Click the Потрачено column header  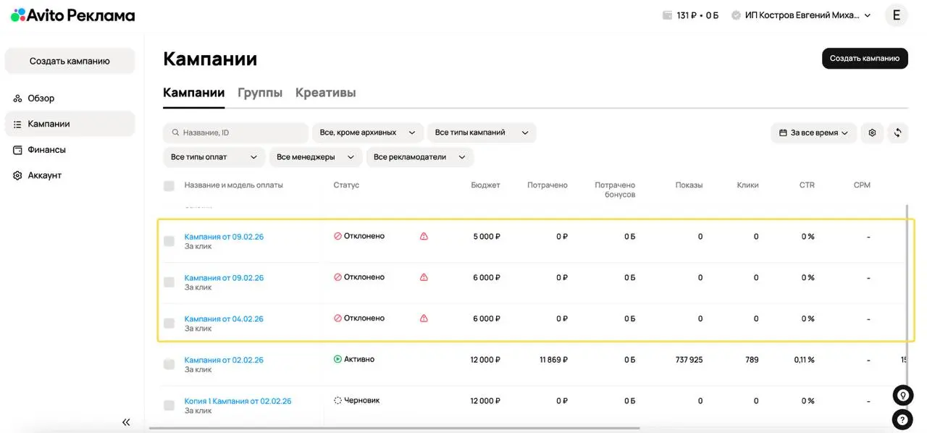(548, 185)
